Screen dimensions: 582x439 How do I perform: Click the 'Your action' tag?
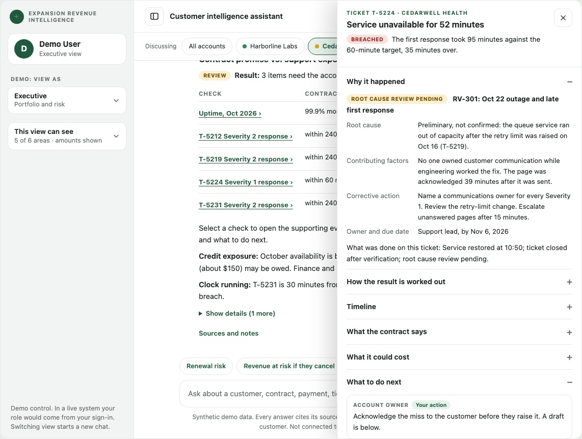[x=431, y=405]
